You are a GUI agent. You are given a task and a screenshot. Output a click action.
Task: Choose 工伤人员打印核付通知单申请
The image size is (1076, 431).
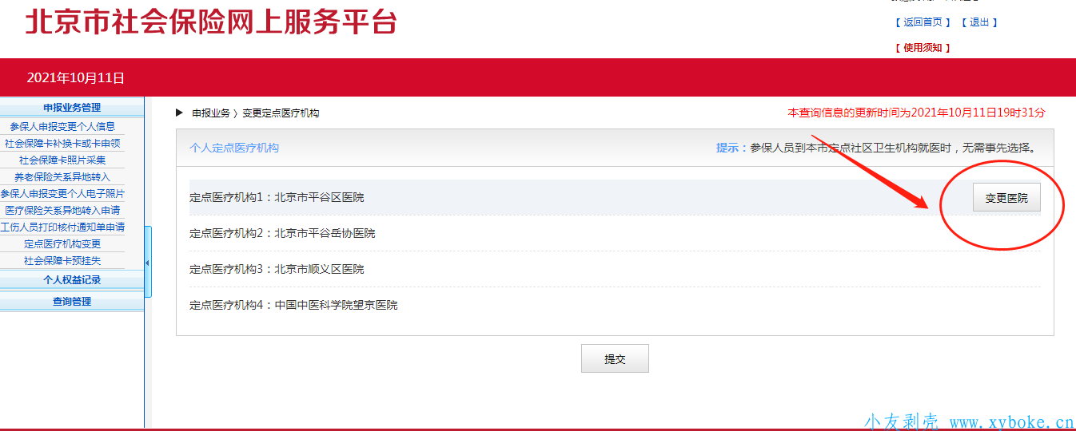coord(62,227)
